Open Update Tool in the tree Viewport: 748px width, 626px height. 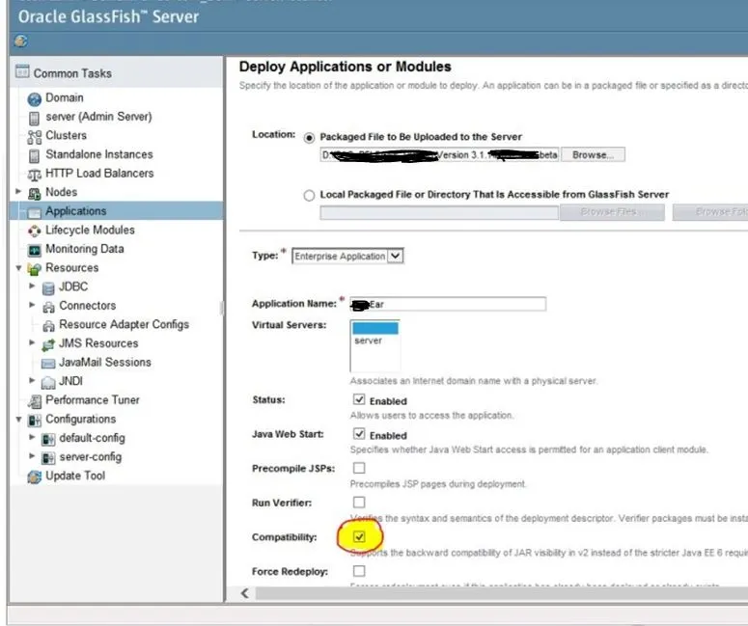[x=75, y=476]
